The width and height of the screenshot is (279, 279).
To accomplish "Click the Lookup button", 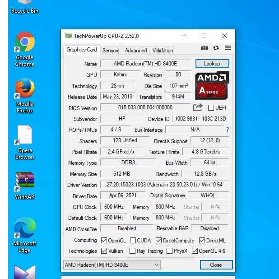I will [x=212, y=64].
